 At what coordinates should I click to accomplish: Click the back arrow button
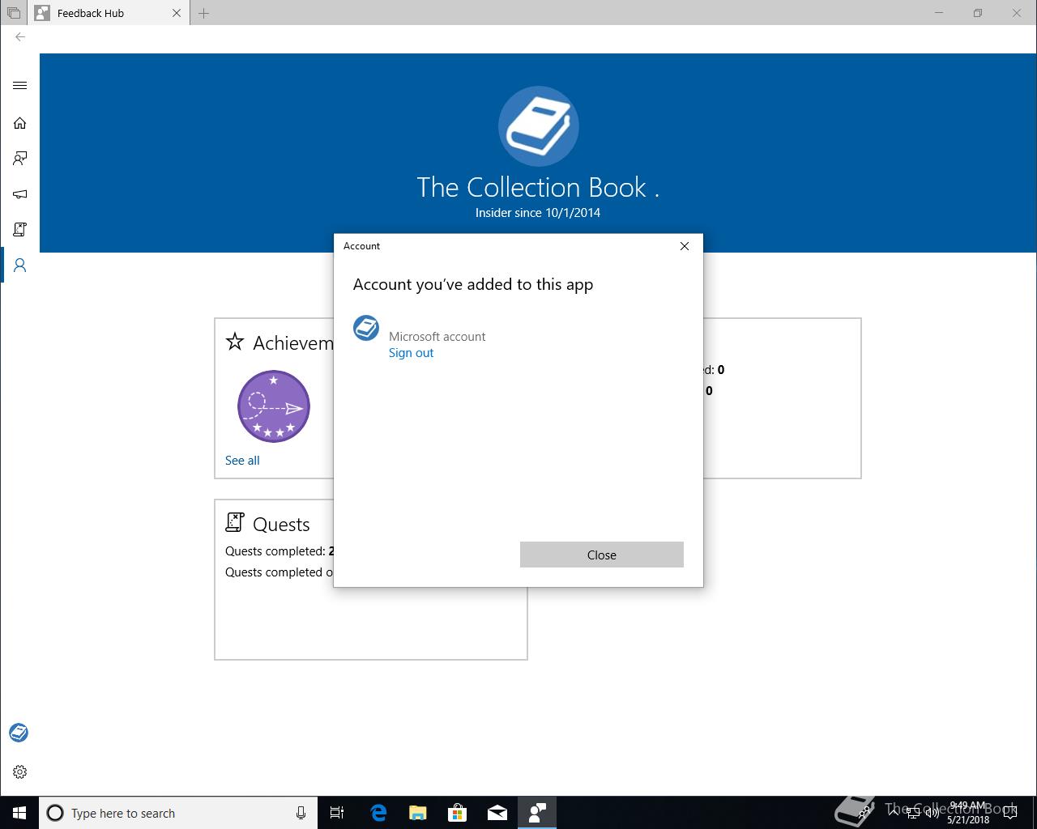pyautogui.click(x=20, y=37)
